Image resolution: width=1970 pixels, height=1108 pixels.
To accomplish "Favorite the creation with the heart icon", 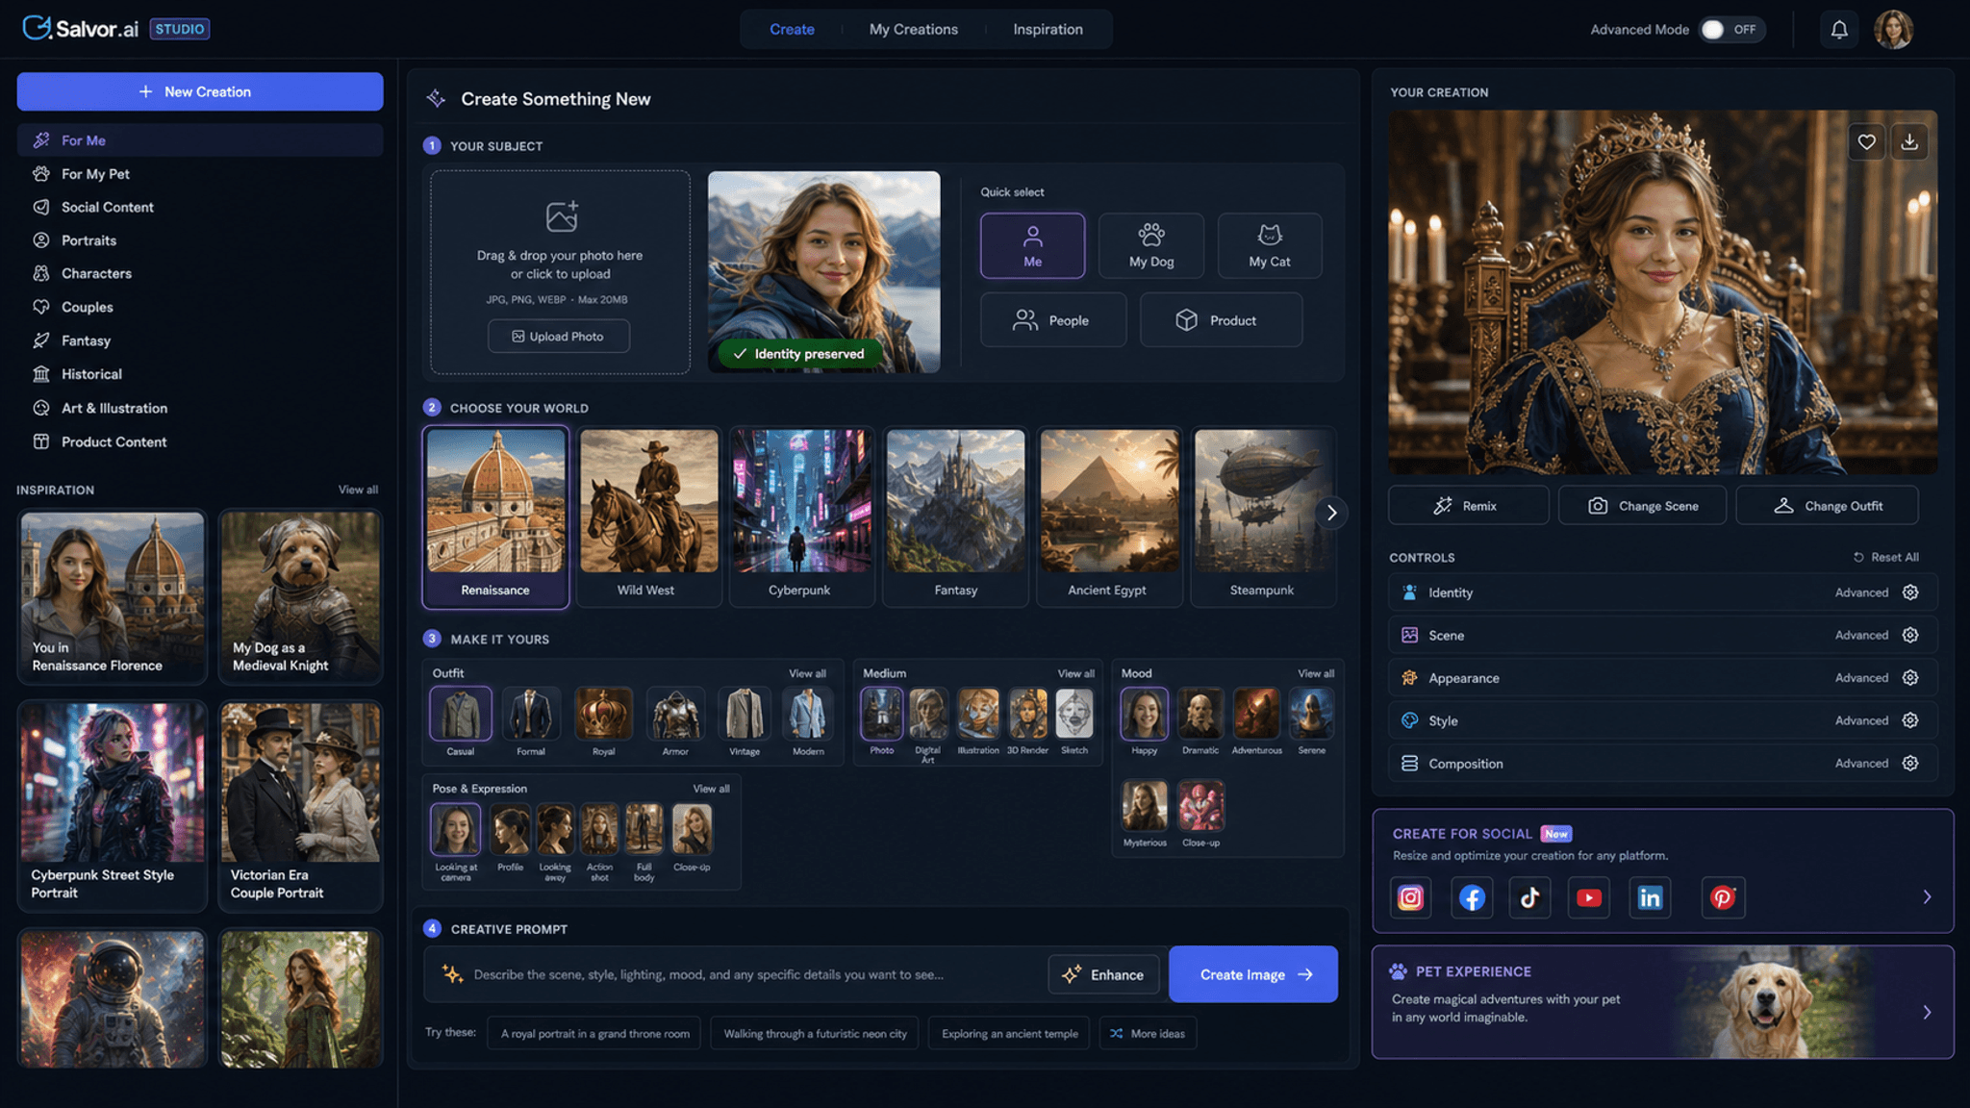I will (1866, 142).
